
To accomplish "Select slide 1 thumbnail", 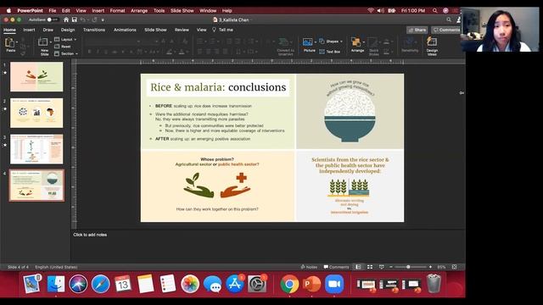I will tap(36, 77).
